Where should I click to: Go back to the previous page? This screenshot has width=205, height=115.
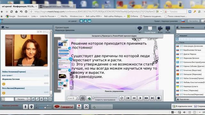2,11
